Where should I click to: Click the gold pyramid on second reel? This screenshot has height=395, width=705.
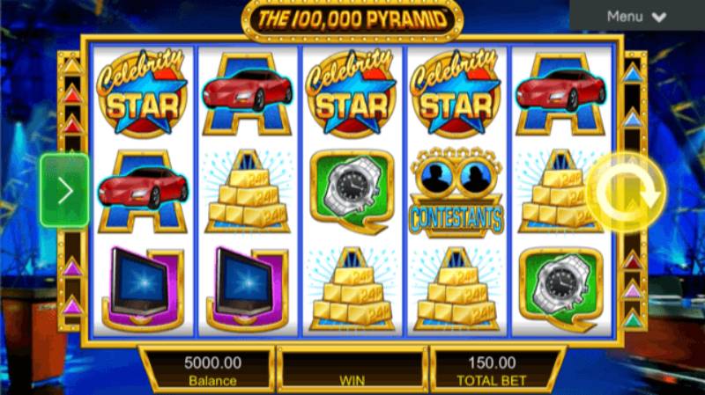point(248,192)
